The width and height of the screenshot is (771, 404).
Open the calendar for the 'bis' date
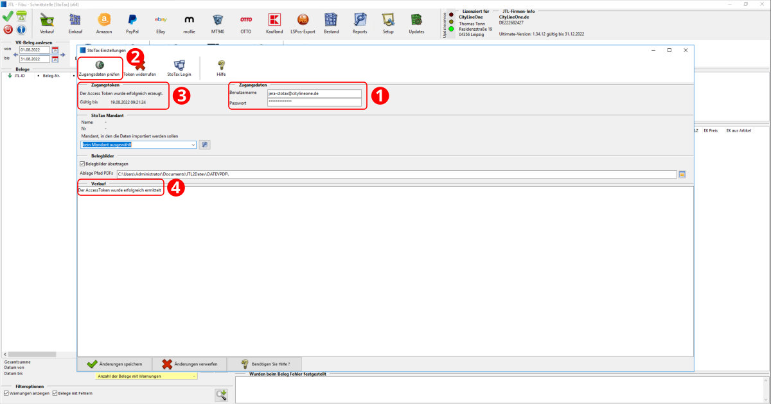click(x=55, y=59)
